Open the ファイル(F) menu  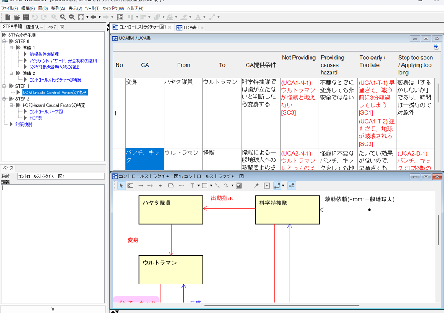[x=10, y=9]
